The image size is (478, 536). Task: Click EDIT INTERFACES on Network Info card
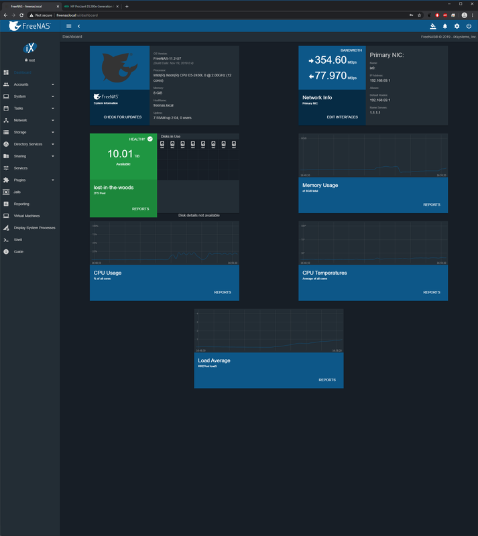pos(342,117)
